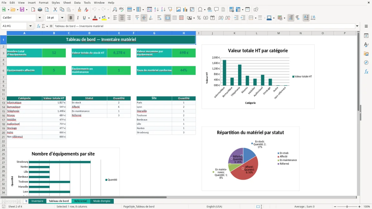Export as PDF from the toolbar

33,10
